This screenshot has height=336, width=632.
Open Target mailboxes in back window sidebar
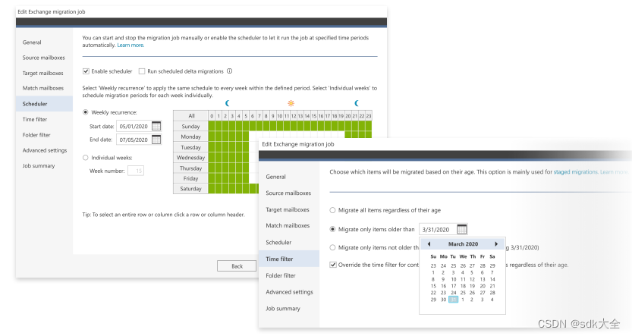[x=42, y=73]
